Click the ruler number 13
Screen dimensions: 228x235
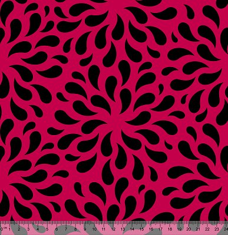pos(123,229)
